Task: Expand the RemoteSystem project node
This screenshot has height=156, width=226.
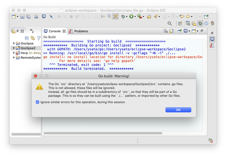Action: point(14,58)
